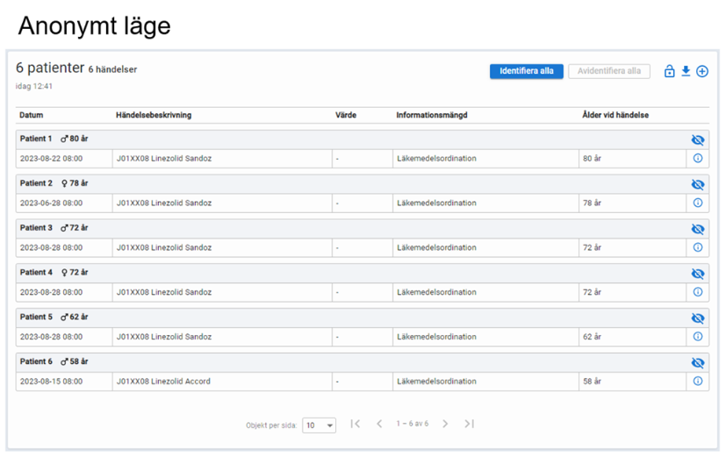
Task: Reveal identity of Patient 6
Action: click(697, 362)
